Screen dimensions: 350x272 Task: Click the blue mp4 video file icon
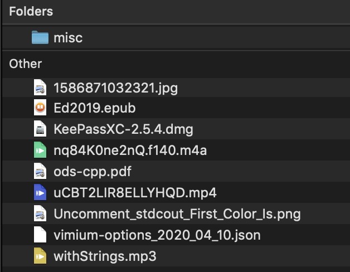click(40, 193)
